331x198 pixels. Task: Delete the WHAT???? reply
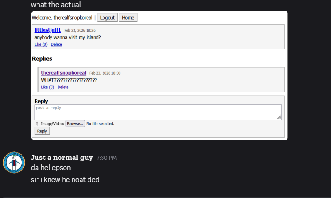[63, 87]
